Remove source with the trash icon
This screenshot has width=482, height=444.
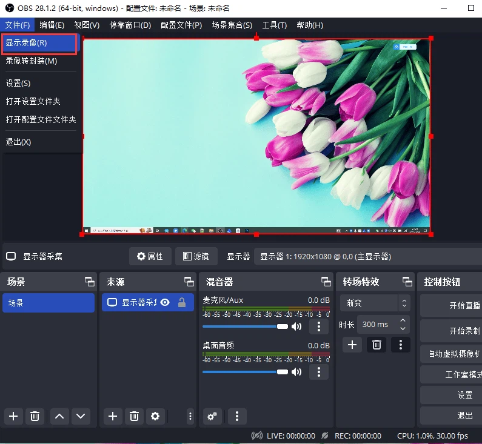click(134, 416)
